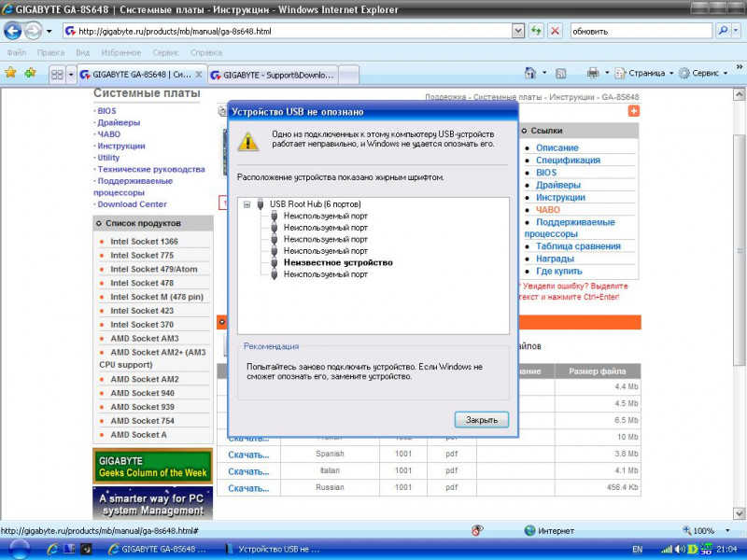Image resolution: width=747 pixels, height=560 pixels.
Task: Expand the address bar history dropdown
Action: pyautogui.click(x=518, y=32)
